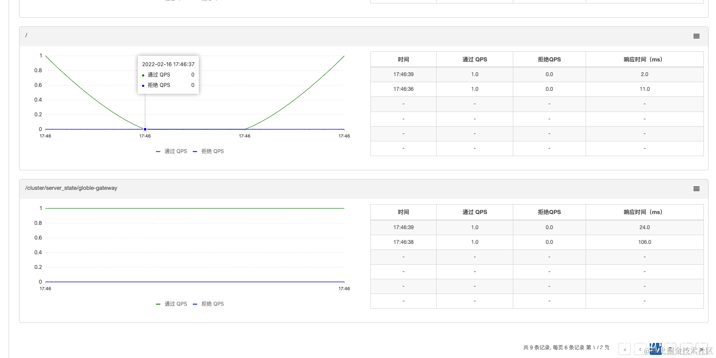Click the 拒绝QPS header in the globle-gateway table
Image resolution: width=716 pixels, height=358 pixels.
(549, 212)
